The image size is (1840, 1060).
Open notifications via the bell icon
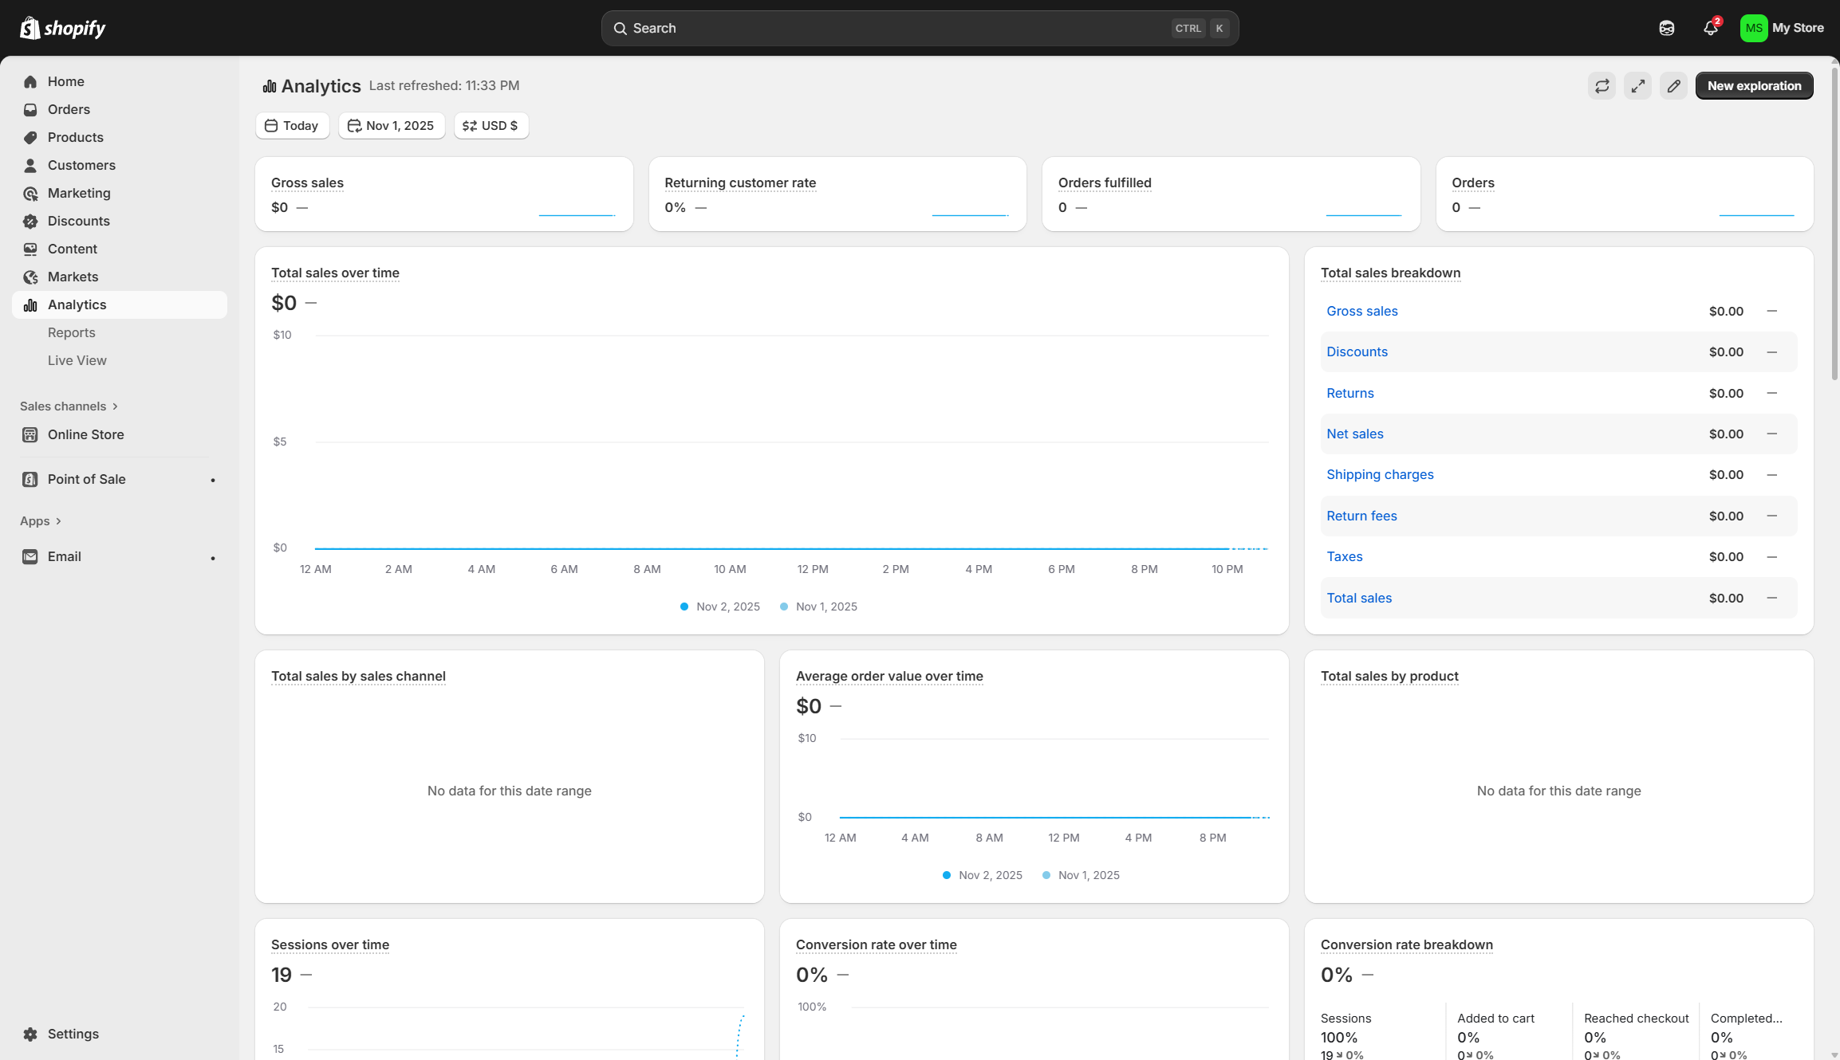click(x=1709, y=28)
